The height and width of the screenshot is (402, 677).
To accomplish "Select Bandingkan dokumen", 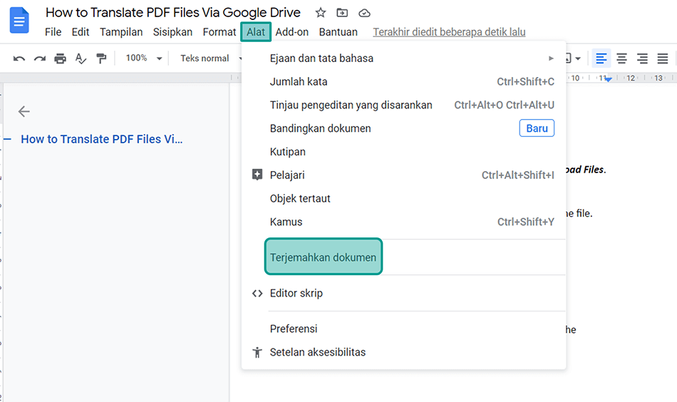I will [403, 128].
